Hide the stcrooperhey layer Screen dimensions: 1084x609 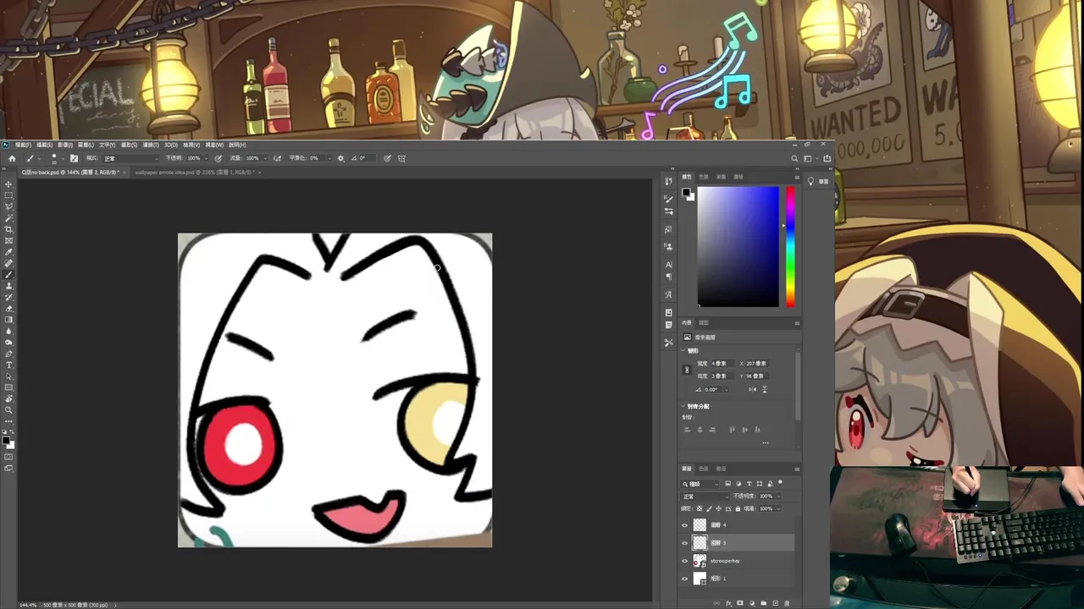[685, 561]
